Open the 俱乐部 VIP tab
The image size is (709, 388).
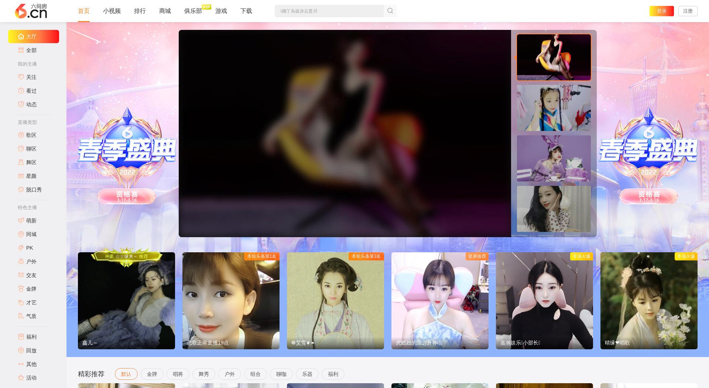click(193, 11)
